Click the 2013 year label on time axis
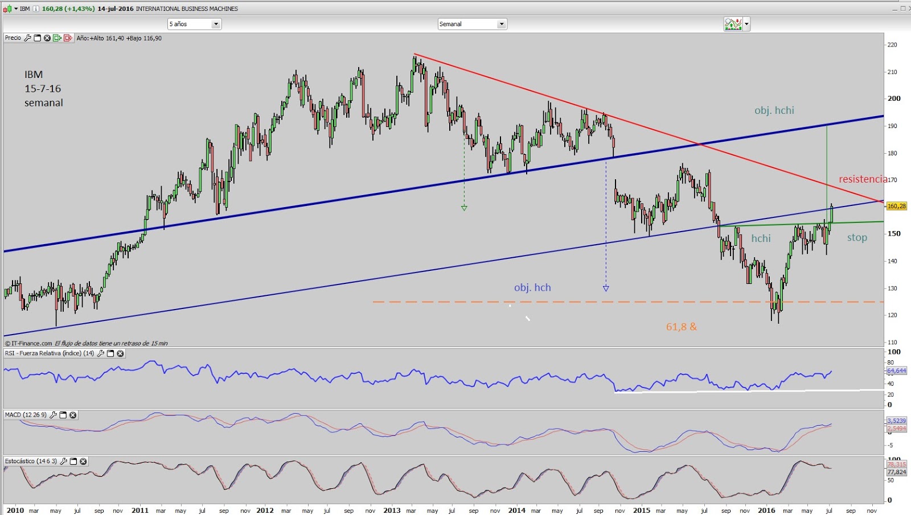This screenshot has height=515, width=911. coord(392,510)
